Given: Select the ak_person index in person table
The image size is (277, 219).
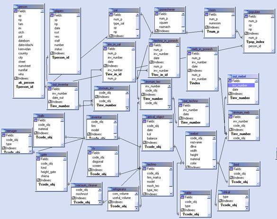Looking at the screenshot, I should tap(26, 83).
